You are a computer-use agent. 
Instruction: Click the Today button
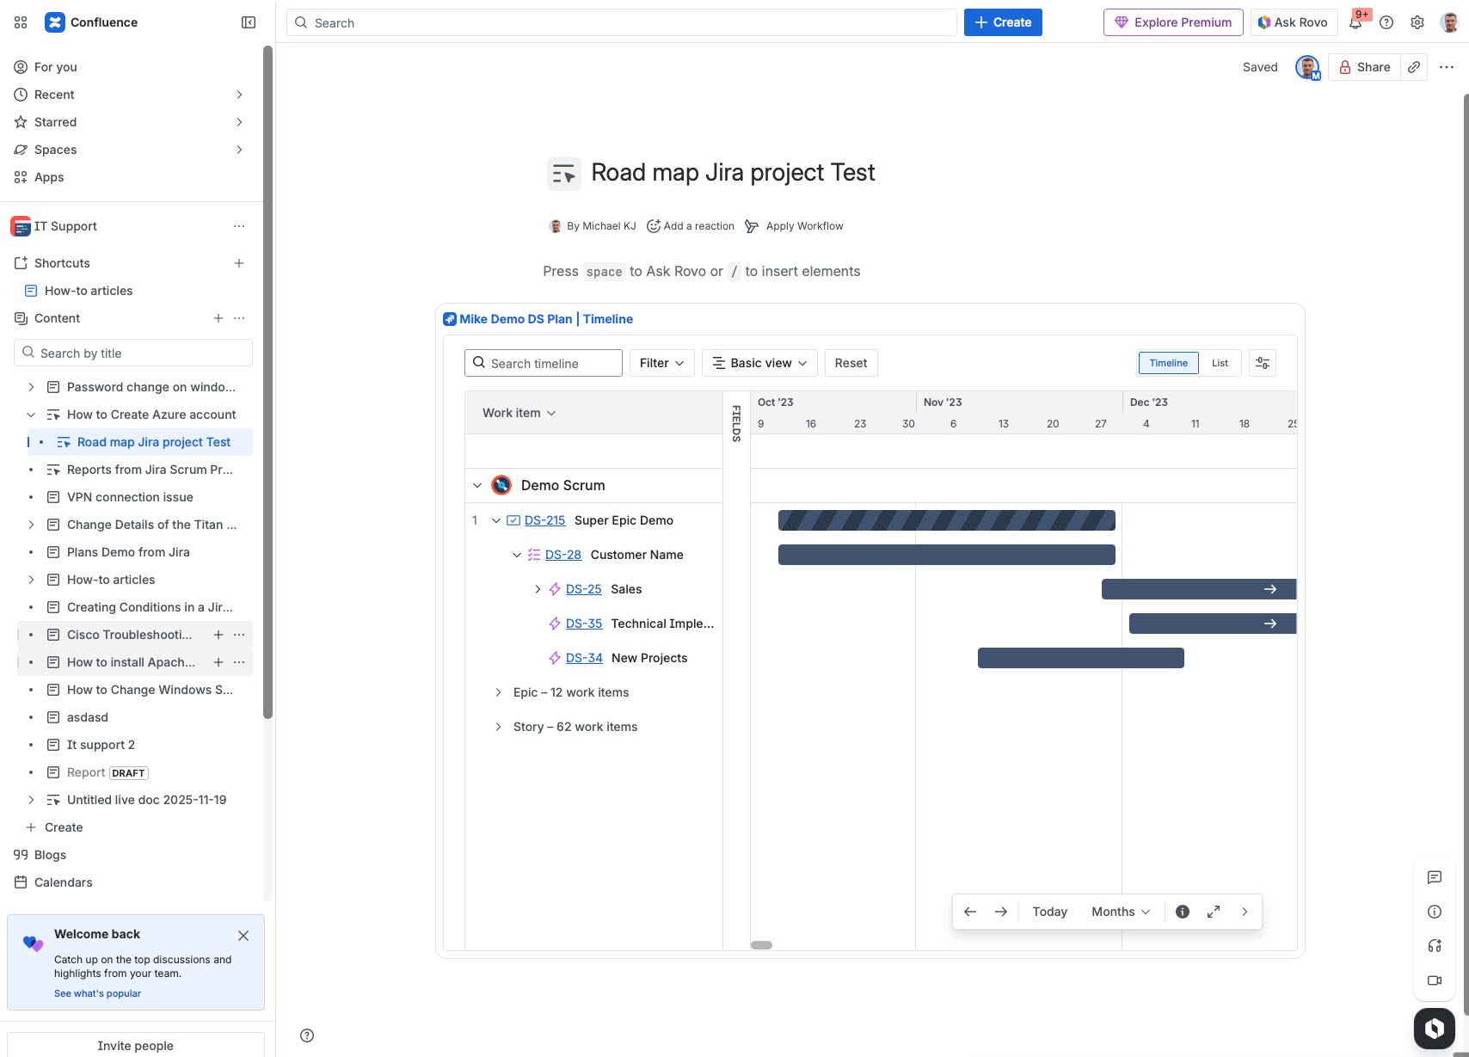click(x=1049, y=912)
